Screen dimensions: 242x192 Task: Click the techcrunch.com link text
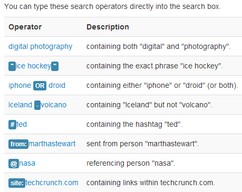(x=52, y=183)
